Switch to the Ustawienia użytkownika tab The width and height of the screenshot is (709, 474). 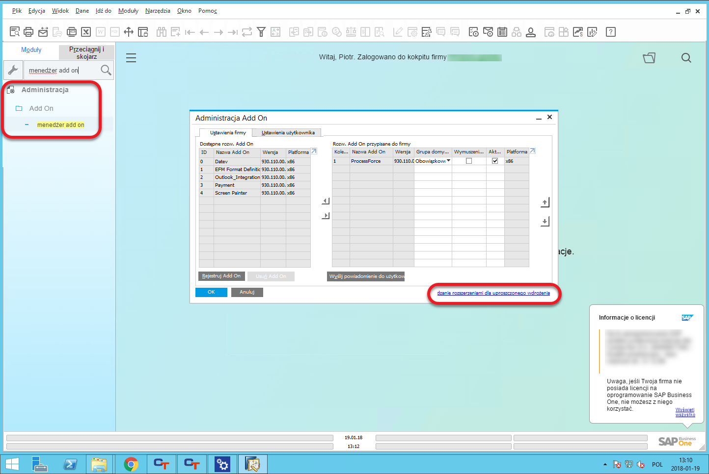point(286,132)
